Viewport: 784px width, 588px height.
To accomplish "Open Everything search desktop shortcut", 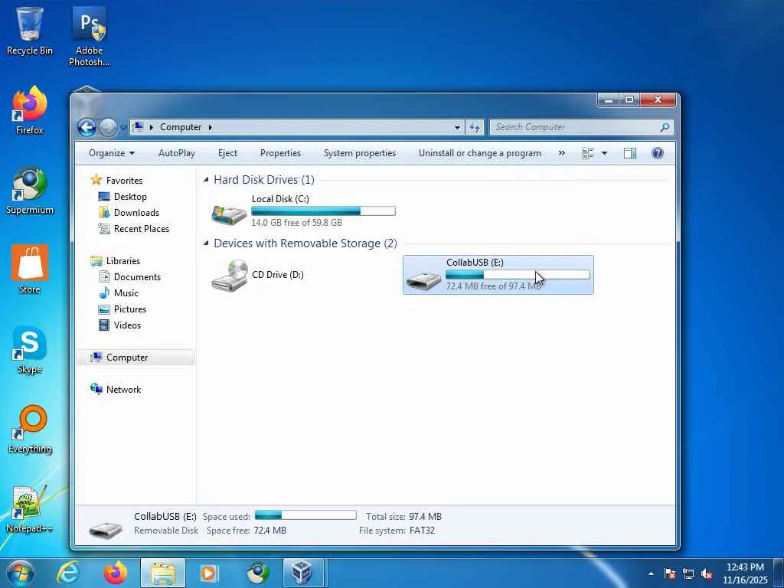I will [30, 430].
